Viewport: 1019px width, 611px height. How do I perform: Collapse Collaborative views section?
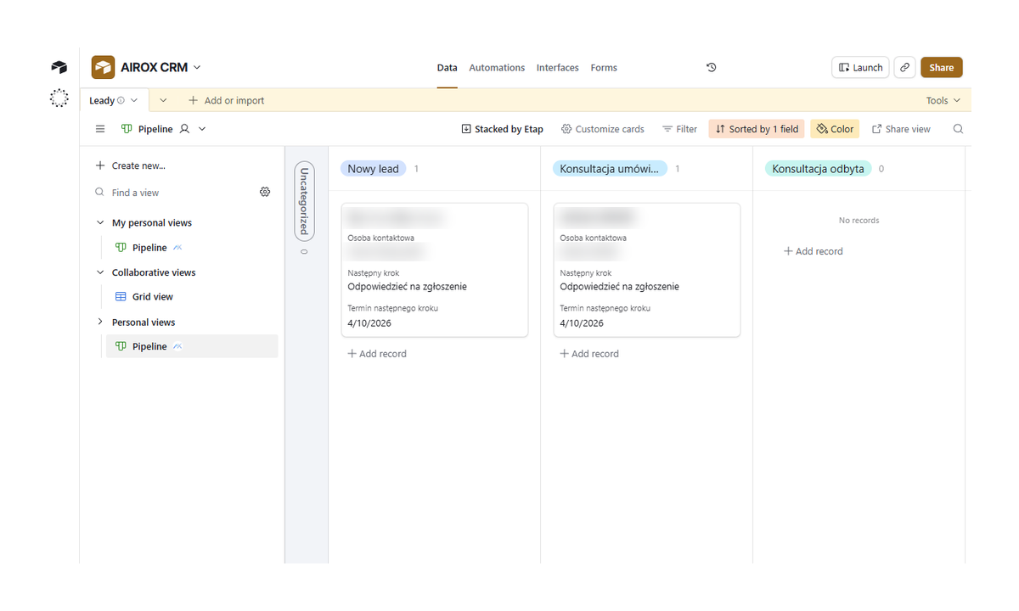[x=100, y=272]
